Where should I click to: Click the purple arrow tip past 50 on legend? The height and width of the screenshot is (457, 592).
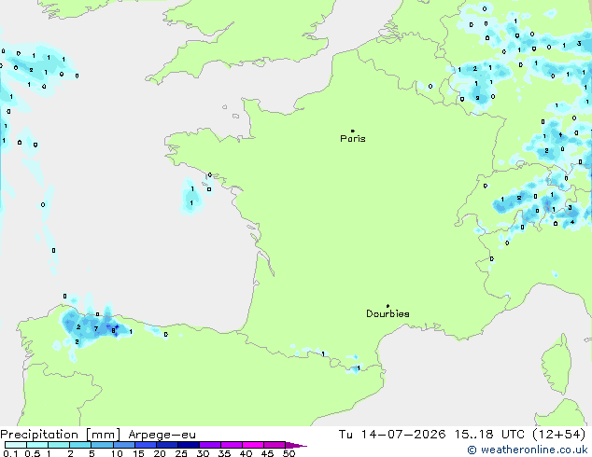[x=296, y=445]
